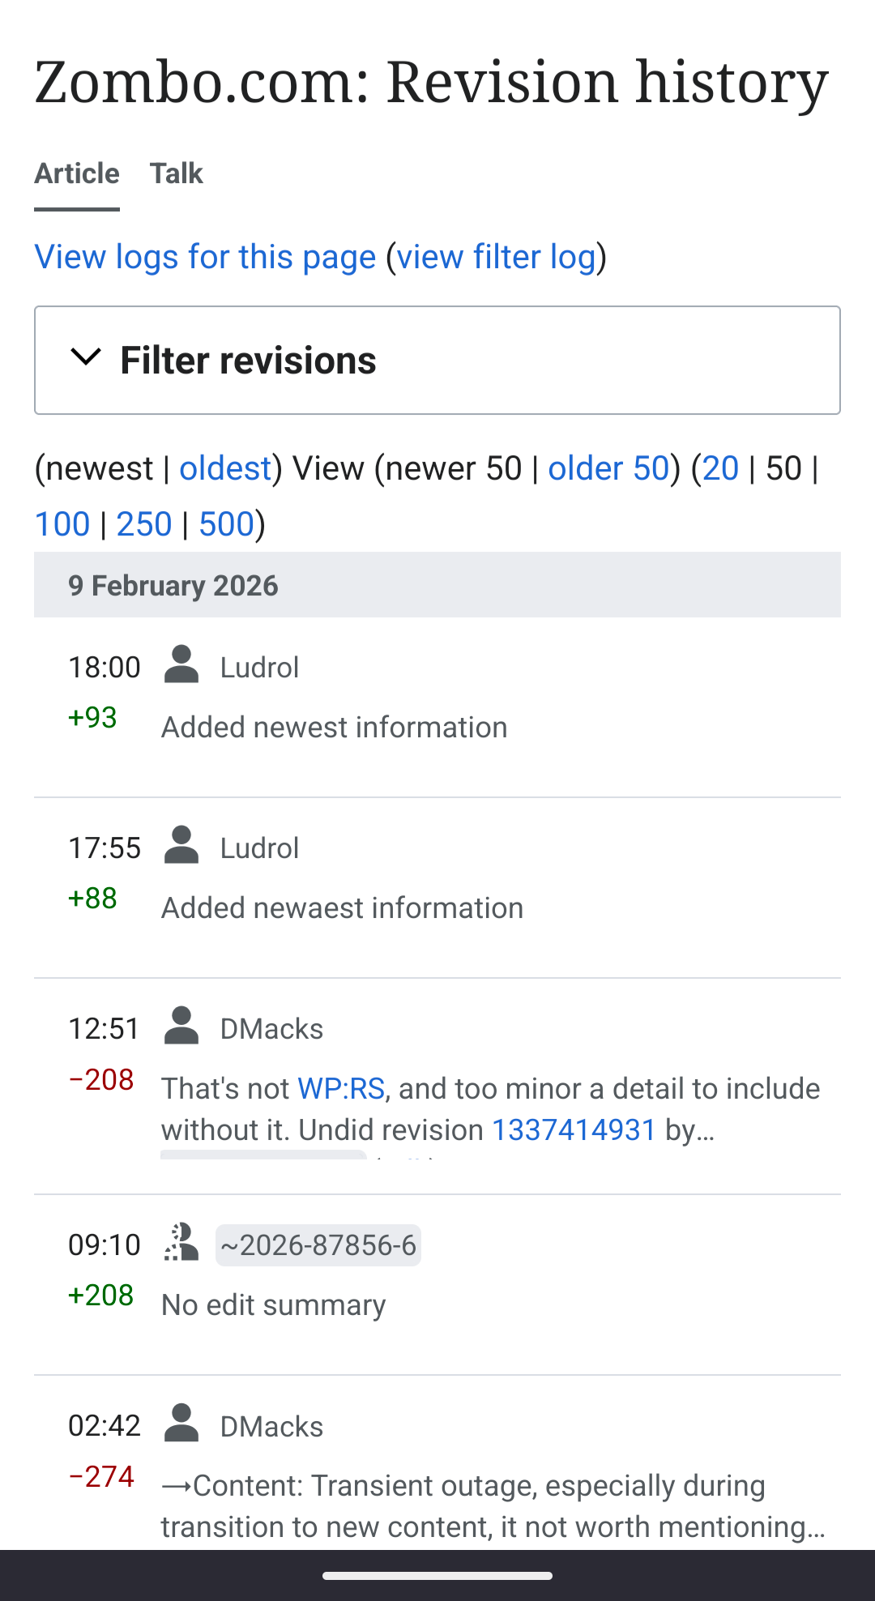Click Ludrol's user avatar icon at 18:00
The height and width of the screenshot is (1601, 875).
point(181,665)
